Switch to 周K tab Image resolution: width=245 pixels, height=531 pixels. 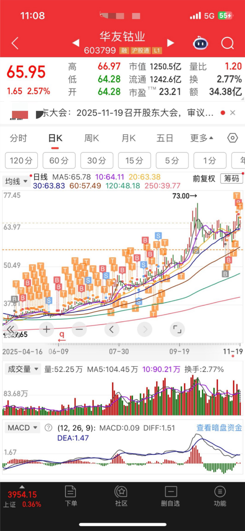[92, 138]
